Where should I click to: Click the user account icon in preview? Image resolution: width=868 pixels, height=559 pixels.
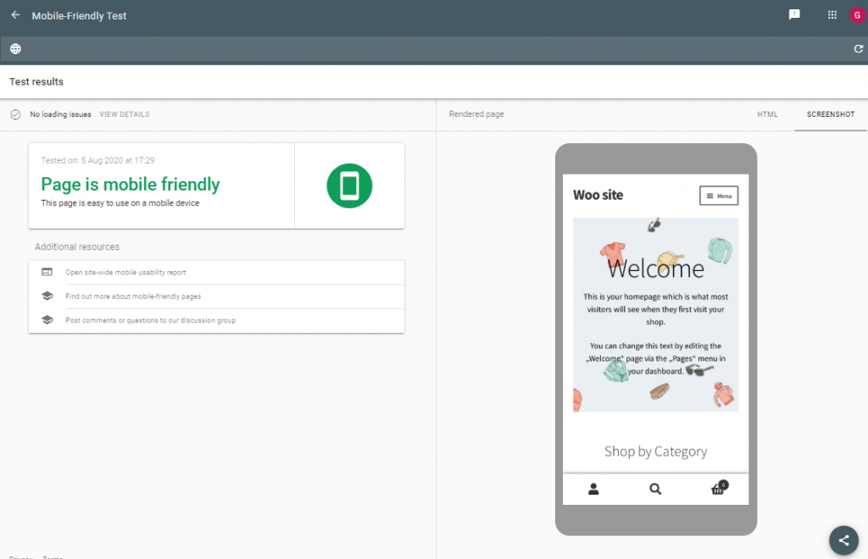[x=593, y=489]
